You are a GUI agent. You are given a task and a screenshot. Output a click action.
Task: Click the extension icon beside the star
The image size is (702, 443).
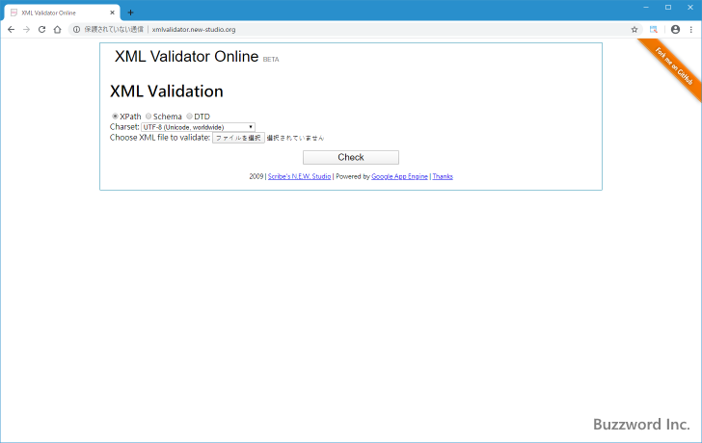click(x=654, y=29)
